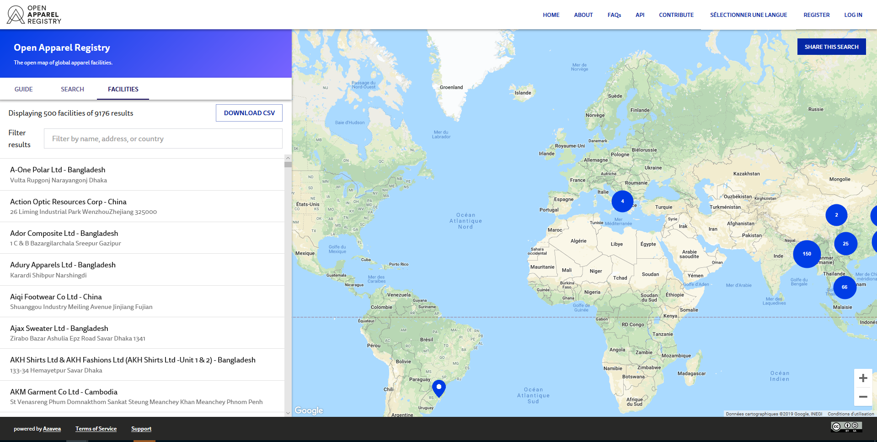Screen dimensions: 877x442
Task: Expand the cluster of 4 facilities near Italy
Action: tap(622, 201)
